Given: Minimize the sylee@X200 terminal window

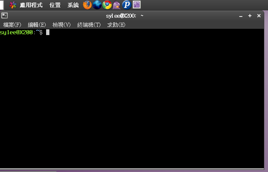Looking at the screenshot, I should (x=241, y=16).
